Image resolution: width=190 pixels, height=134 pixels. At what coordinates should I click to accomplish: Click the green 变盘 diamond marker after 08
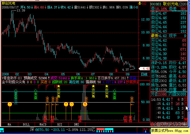click(114, 94)
